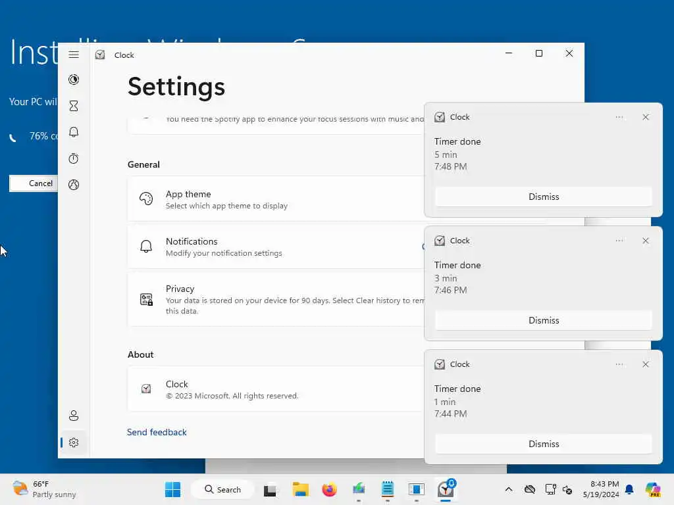Click the Clock about card
The image size is (674, 505).
click(x=276, y=389)
